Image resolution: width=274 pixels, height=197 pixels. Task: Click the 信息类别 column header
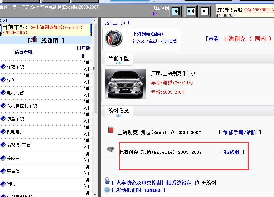[24, 52]
